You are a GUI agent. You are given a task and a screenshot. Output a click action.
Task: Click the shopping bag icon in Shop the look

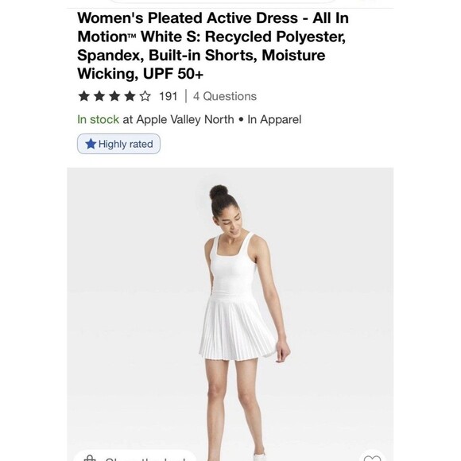coord(90,458)
